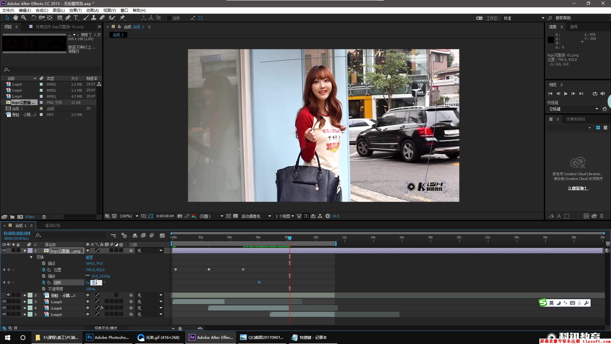The image size is (611, 344).
Task: Select the Roto Brush tool
Action: [x=112, y=18]
